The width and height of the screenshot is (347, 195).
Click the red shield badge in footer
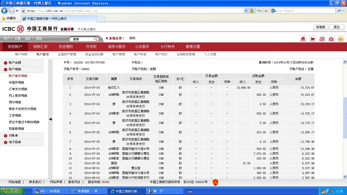(215, 182)
